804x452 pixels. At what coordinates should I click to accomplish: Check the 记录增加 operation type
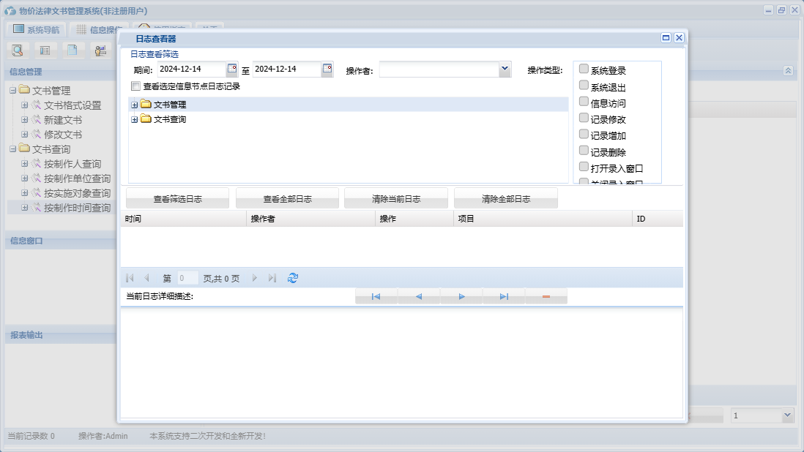point(584,134)
